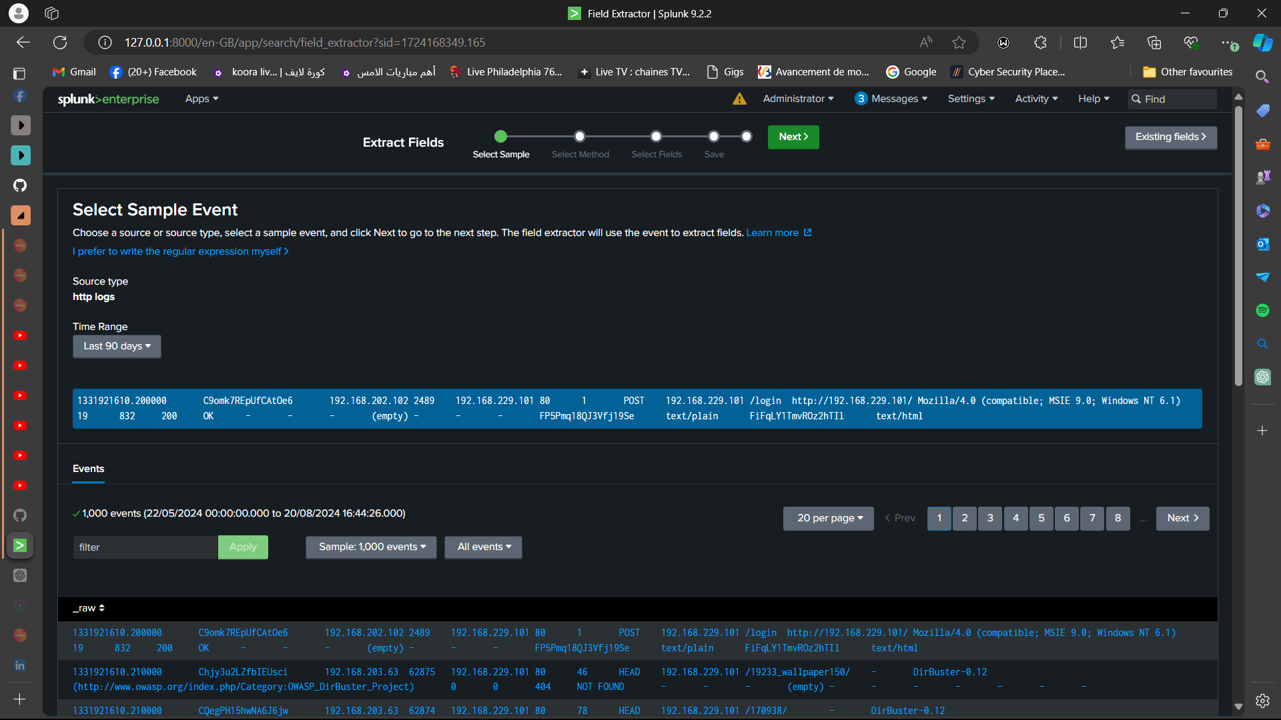Image resolution: width=1281 pixels, height=720 pixels.
Task: Open the Gmail bookmark
Action: pyautogui.click(x=74, y=72)
